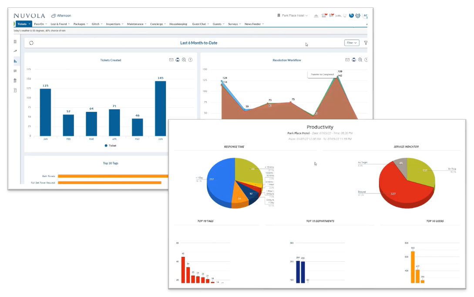474x297 pixels.
Task: Click the list view icon in left sidebar
Action: [15, 41]
